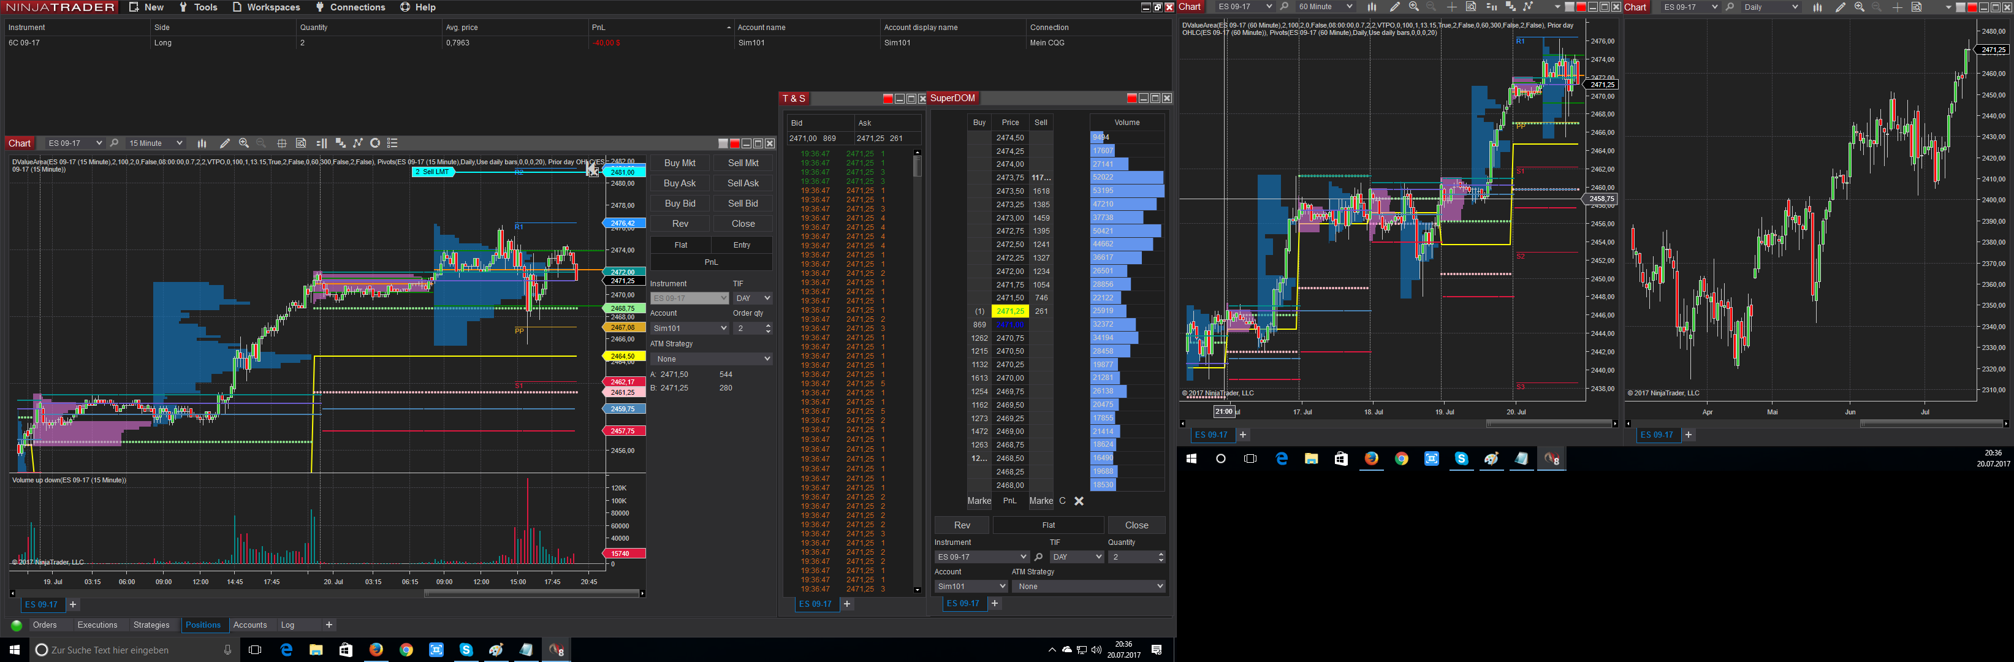
Task: Search instrument in 60 Minute chart toolbar
Action: 1285,6
